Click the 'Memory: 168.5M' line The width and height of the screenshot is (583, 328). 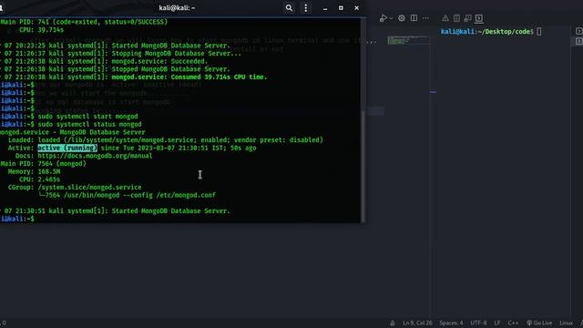[x=34, y=171]
